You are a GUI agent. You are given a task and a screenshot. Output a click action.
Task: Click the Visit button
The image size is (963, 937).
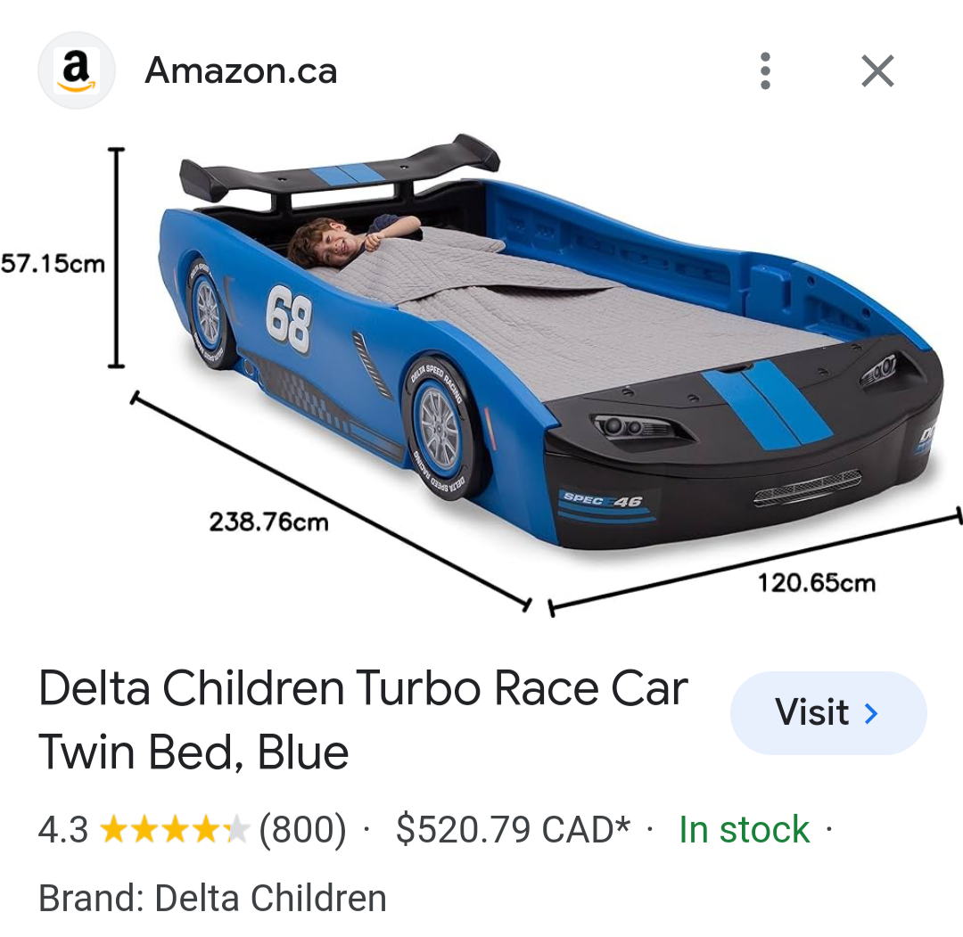827,712
